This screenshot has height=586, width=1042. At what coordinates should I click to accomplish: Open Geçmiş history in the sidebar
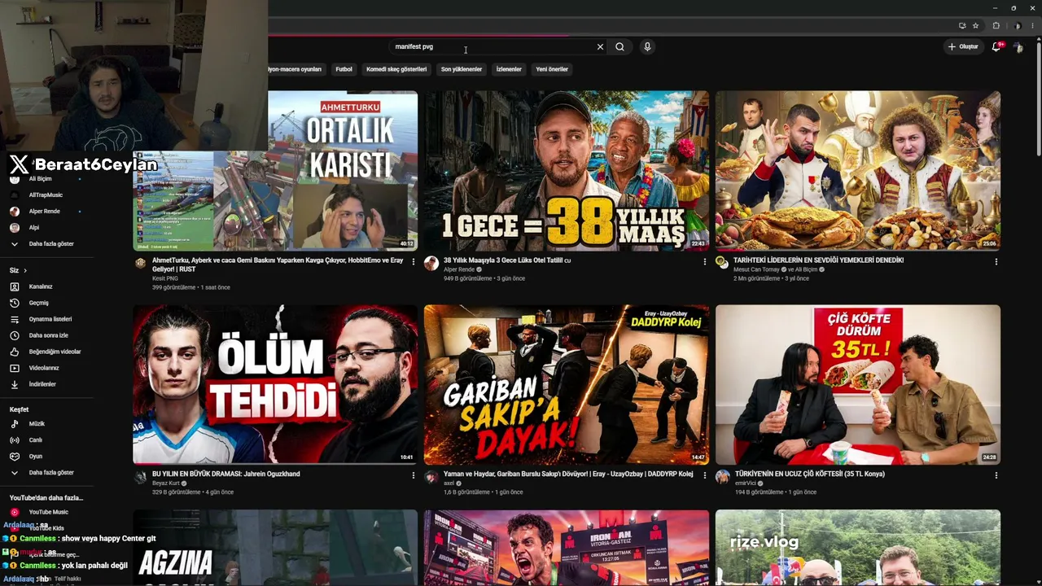coord(46,303)
